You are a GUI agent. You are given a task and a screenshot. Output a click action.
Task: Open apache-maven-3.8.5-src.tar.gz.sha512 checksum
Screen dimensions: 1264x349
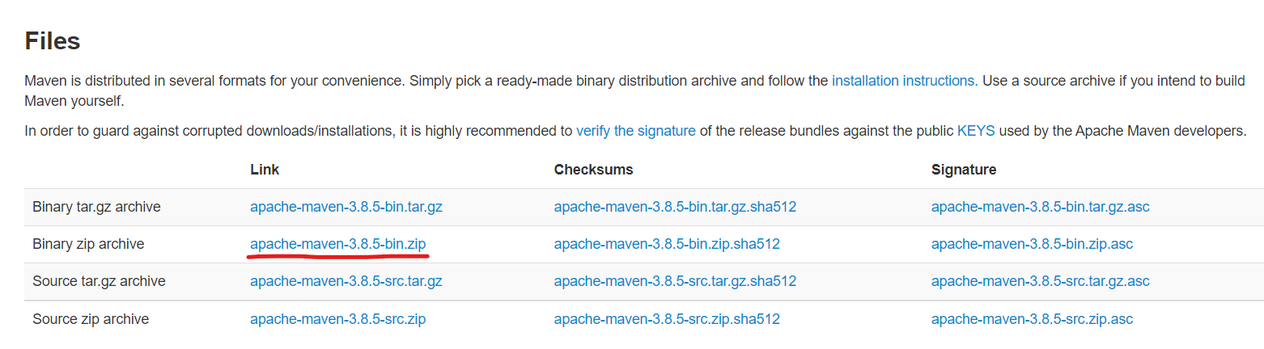pos(675,281)
